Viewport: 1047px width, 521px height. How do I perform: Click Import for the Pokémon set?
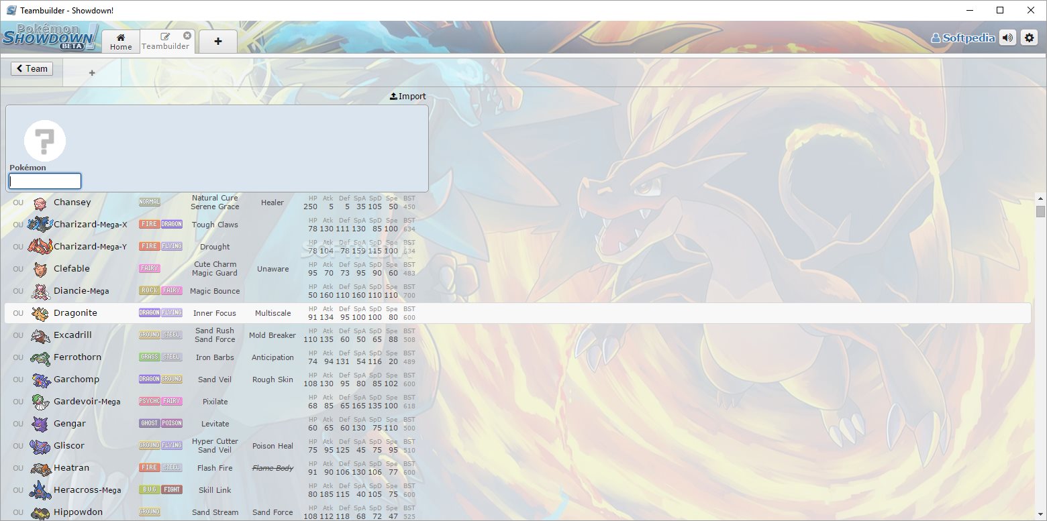pyautogui.click(x=408, y=97)
